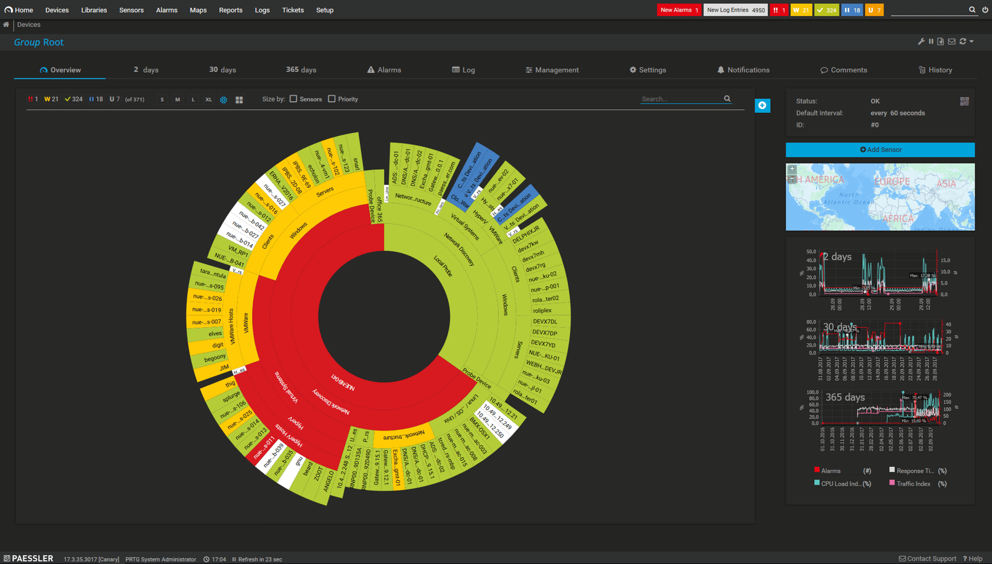
Task: Open the refresh dropdown arrow
Action: click(x=972, y=41)
